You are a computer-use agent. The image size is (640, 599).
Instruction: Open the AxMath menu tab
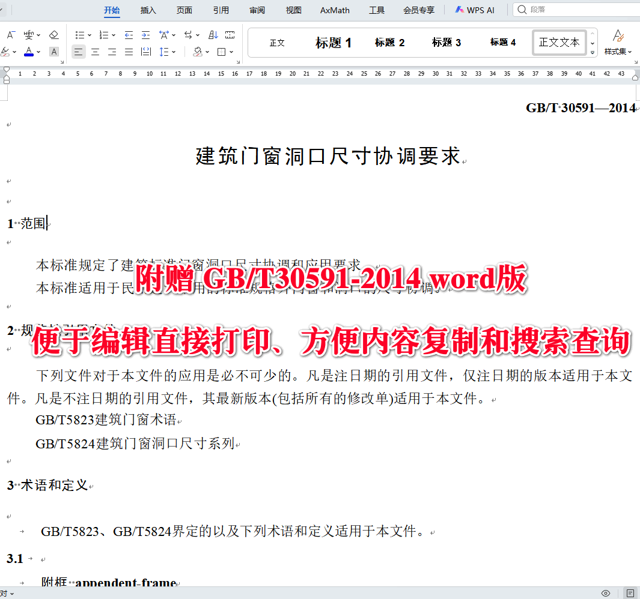click(335, 10)
